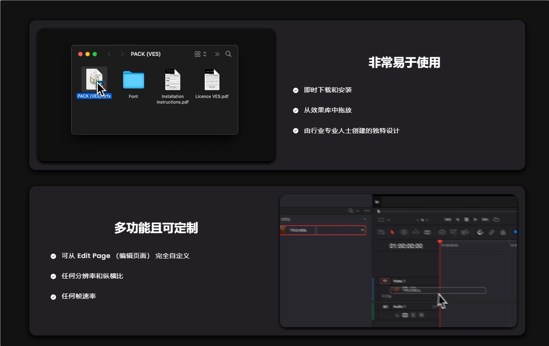This screenshot has width=549, height=346.
Task: Select the PACK (VES).drfx file icon
Action: (x=94, y=79)
